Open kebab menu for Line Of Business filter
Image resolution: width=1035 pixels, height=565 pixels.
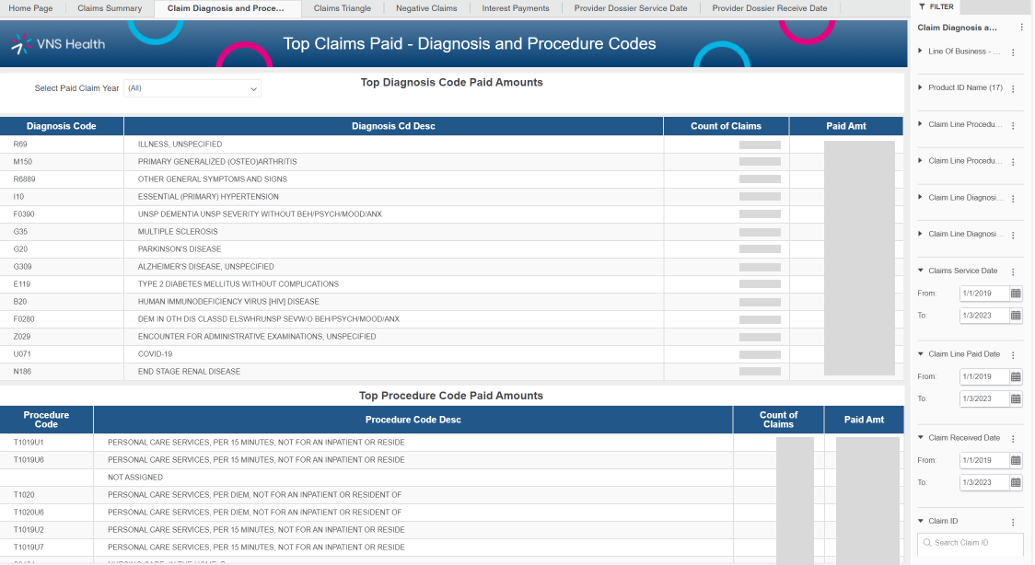pyautogui.click(x=1013, y=52)
